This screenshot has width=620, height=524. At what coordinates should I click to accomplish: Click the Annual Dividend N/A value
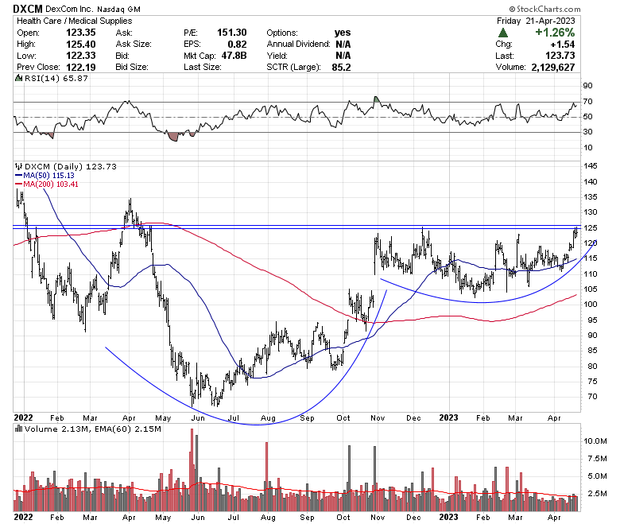[x=343, y=44]
